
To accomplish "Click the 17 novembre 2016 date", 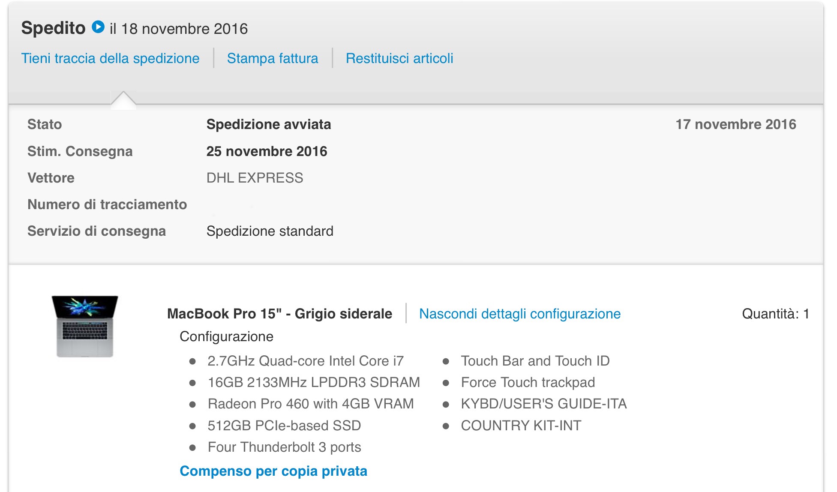I will [736, 124].
